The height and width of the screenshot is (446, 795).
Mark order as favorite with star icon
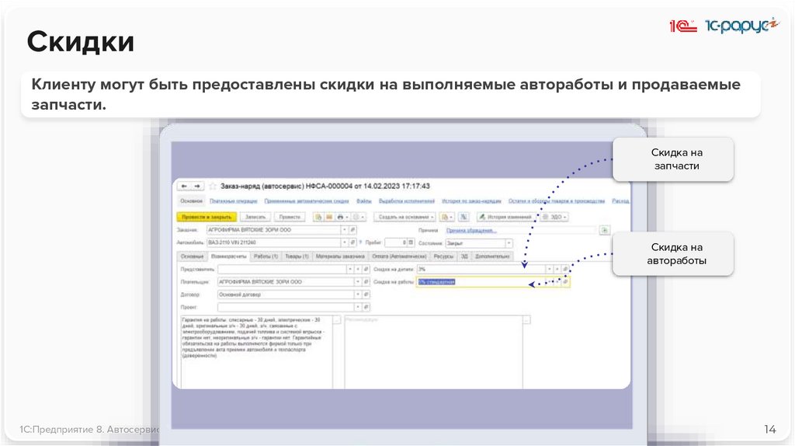point(213,186)
